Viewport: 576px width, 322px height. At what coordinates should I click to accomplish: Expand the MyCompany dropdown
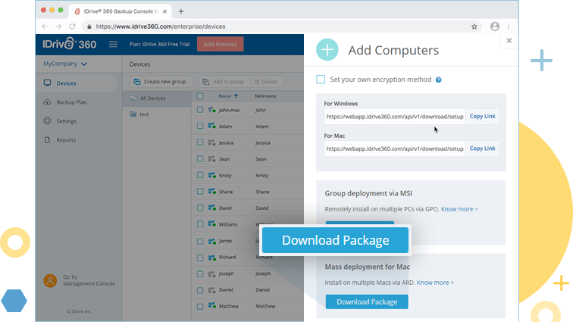coord(65,64)
